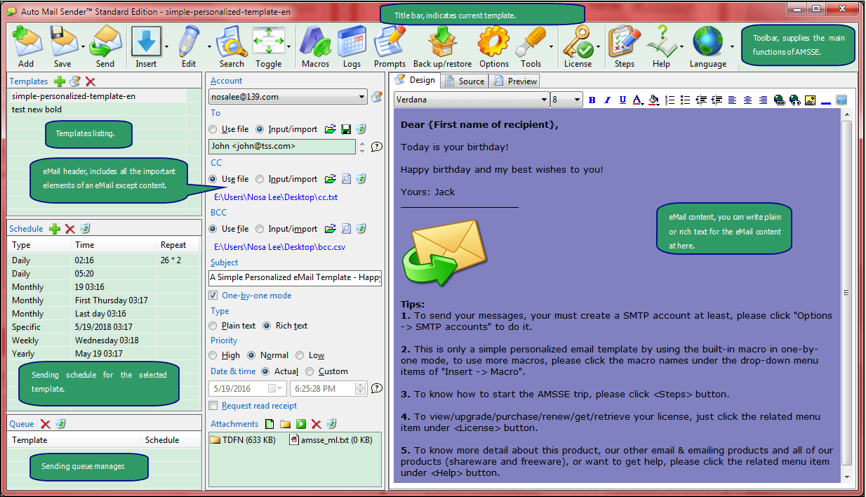Open BCC file path link bcc.csv
This screenshot has height=497, width=866.
point(279,247)
